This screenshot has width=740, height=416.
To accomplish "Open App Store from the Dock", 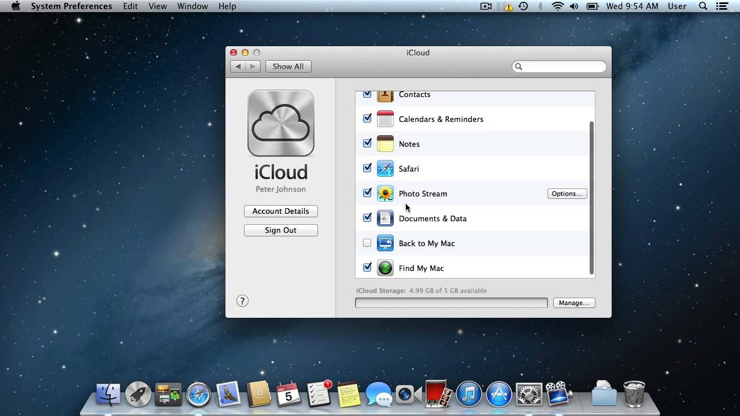I will tap(499, 395).
